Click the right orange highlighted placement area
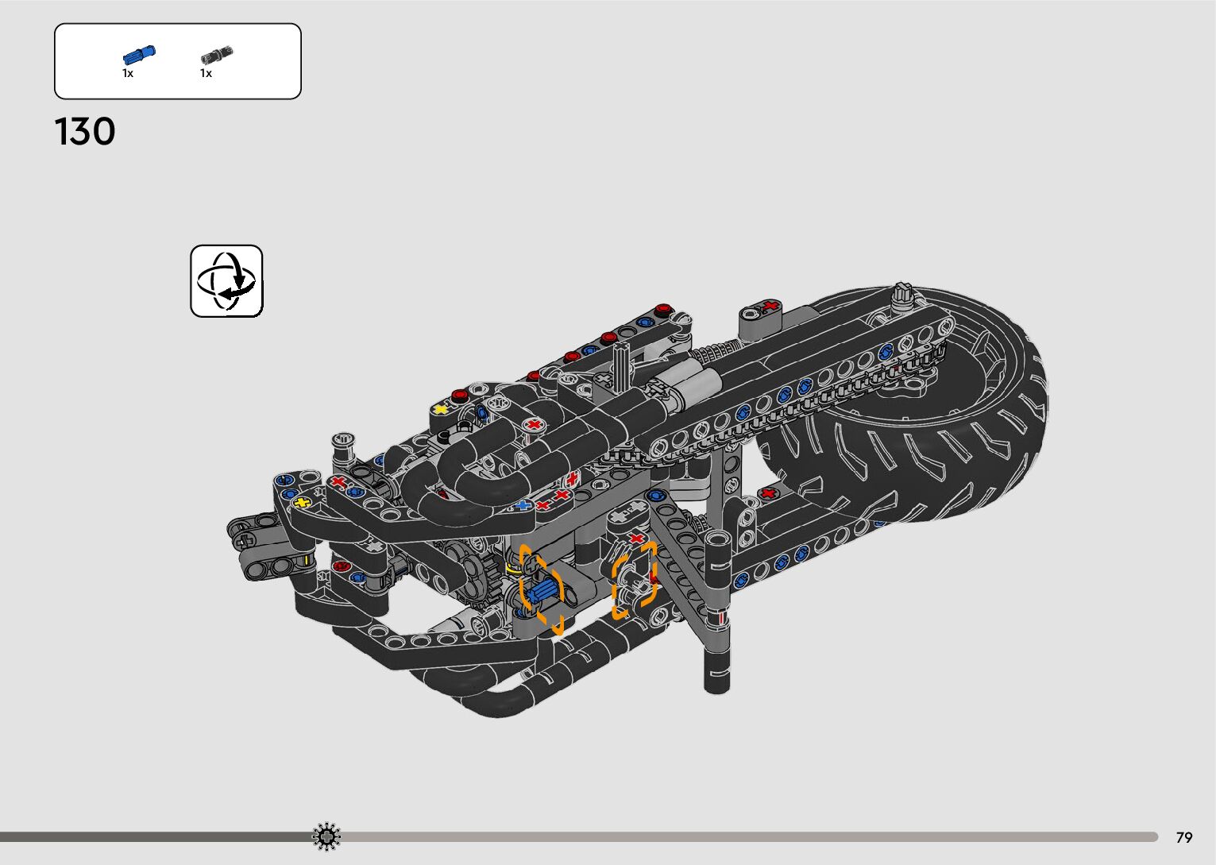Viewport: 1216px width, 865px height. click(634, 581)
